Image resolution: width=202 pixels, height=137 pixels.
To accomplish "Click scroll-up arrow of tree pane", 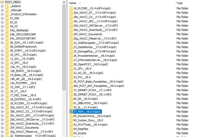I will [x=64, y=2].
